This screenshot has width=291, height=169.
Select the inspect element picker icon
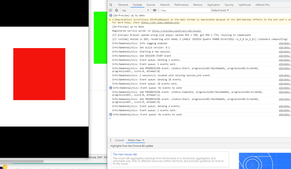(111, 5)
